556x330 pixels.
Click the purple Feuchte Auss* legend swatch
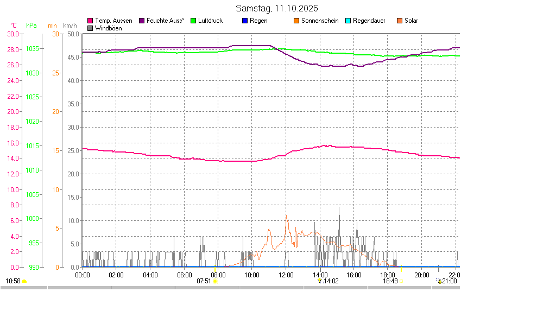[x=142, y=21]
